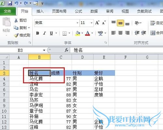
Task: Switch to the 插入 Insert tab
Action: click(40, 11)
